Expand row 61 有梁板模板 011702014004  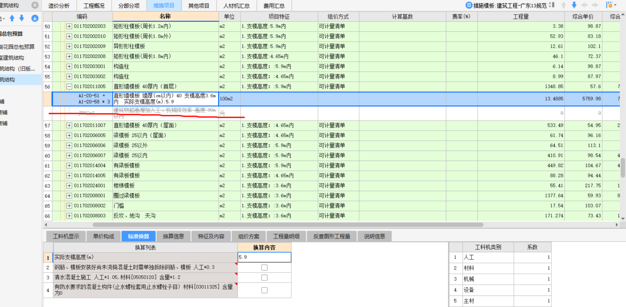tap(69, 166)
